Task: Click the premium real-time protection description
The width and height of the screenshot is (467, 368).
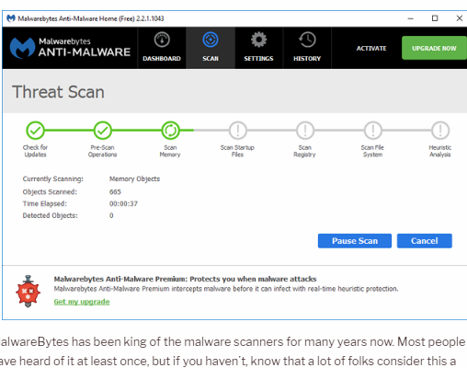Action: [x=226, y=289]
